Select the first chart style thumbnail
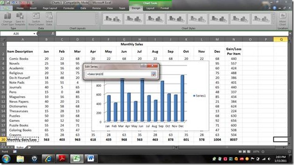This screenshot has height=165, width=294. pos(112,19)
